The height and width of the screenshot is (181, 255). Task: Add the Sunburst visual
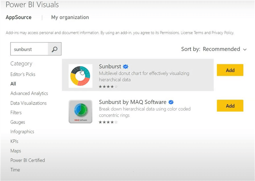[x=230, y=70]
